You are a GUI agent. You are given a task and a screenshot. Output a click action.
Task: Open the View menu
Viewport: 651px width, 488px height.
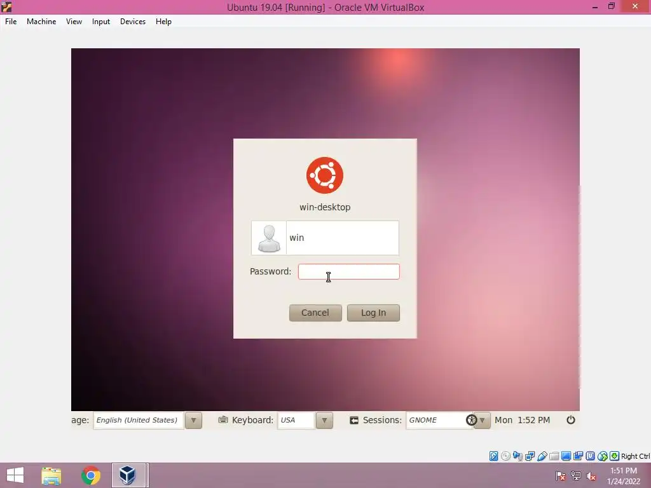(74, 22)
